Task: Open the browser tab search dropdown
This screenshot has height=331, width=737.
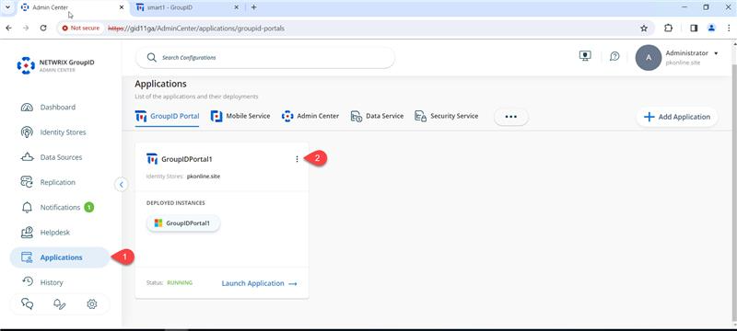Action: coord(7,7)
